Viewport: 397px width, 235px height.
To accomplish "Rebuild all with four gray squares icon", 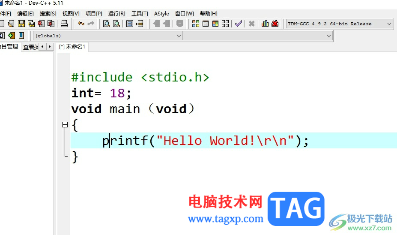I will coord(225,24).
